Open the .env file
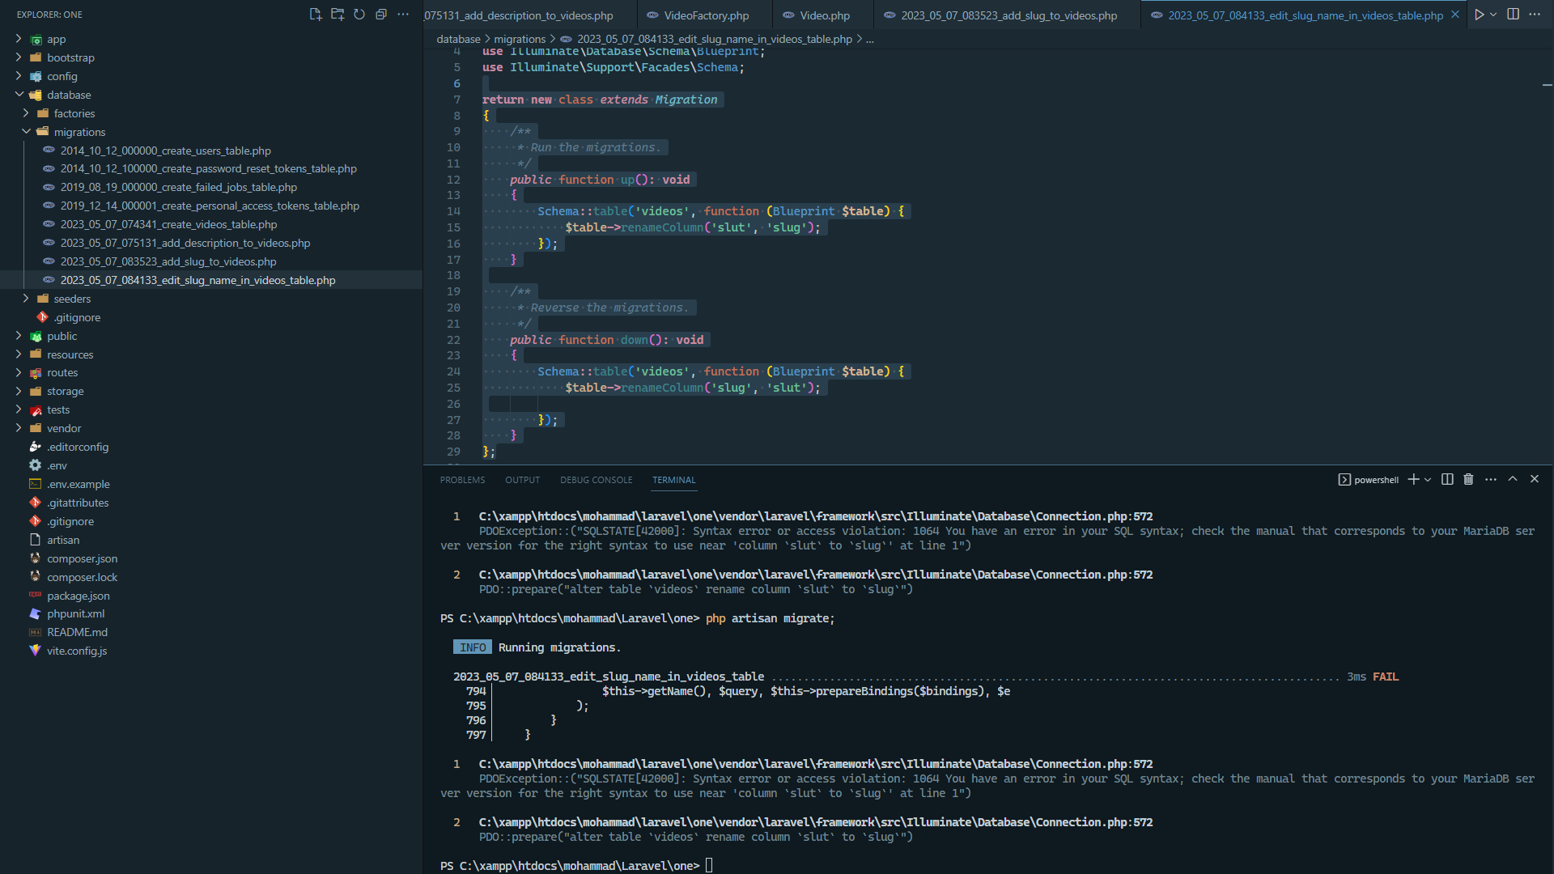 57,465
